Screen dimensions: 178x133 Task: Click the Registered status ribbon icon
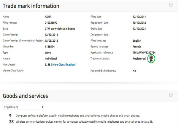coord(151,59)
